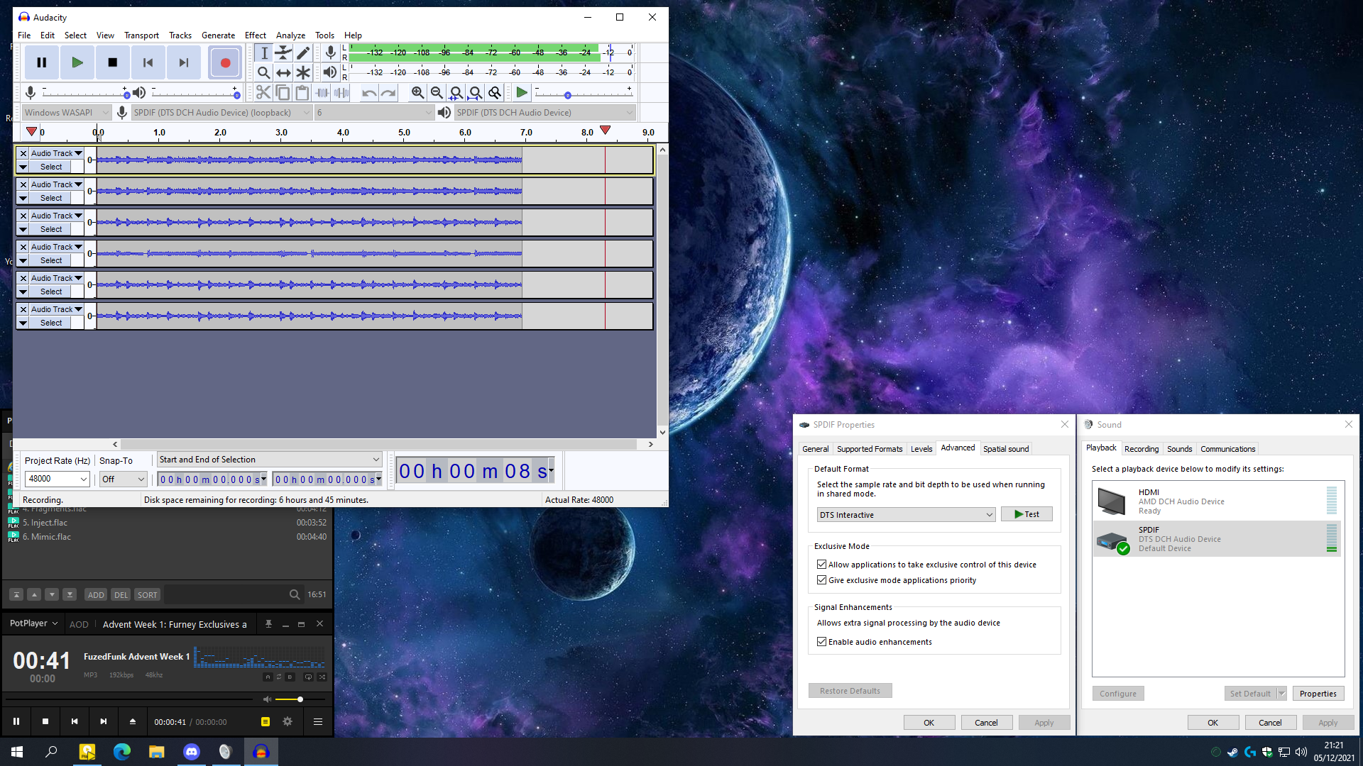Click Audacity's Skip to Start button

pos(148,62)
